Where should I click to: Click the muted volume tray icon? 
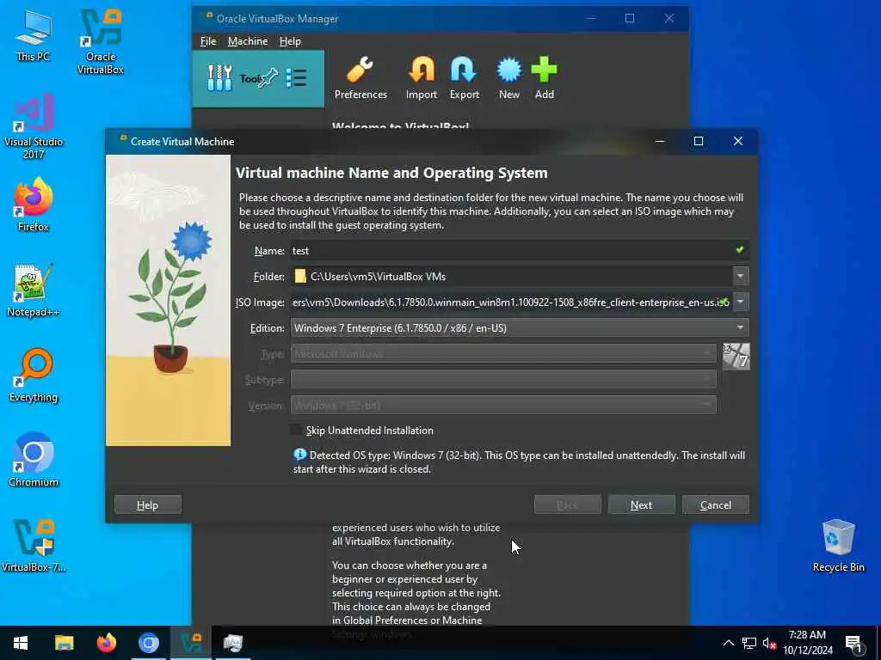pos(769,643)
